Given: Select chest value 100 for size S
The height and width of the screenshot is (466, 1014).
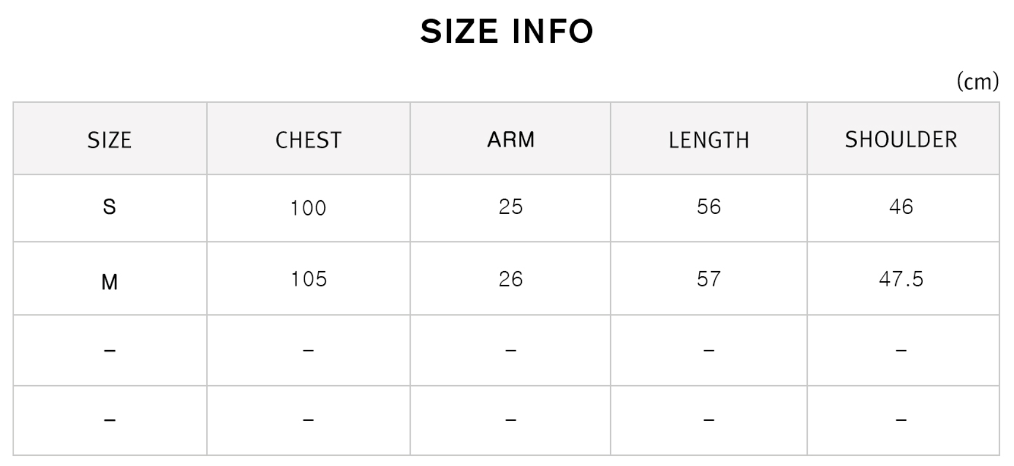Looking at the screenshot, I should 308,208.
